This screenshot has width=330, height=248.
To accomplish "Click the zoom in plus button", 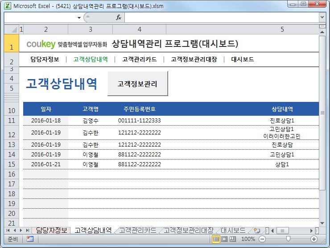I will click(314, 239).
